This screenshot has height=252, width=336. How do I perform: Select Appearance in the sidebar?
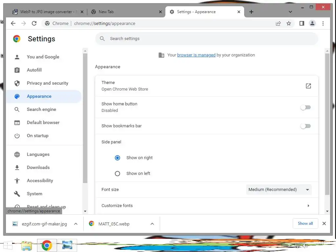(x=44, y=96)
